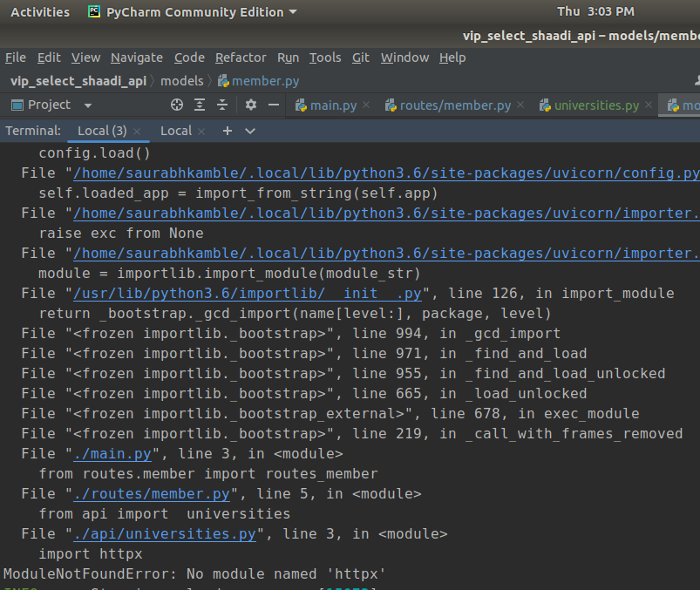Click python file icon on universities.py tab
This screenshot has height=590, width=700.
(545, 105)
